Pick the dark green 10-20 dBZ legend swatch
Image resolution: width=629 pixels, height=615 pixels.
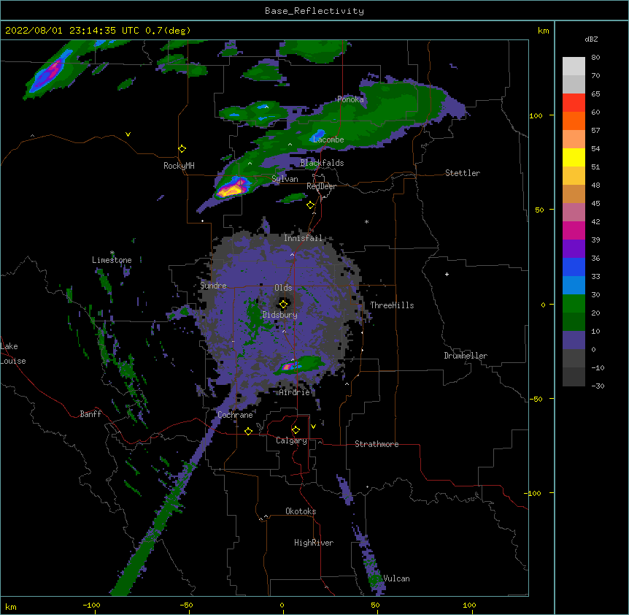[x=574, y=321]
